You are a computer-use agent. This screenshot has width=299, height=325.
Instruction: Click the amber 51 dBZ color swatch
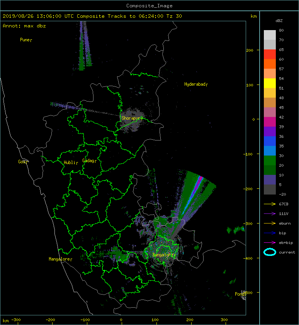tap(270, 93)
